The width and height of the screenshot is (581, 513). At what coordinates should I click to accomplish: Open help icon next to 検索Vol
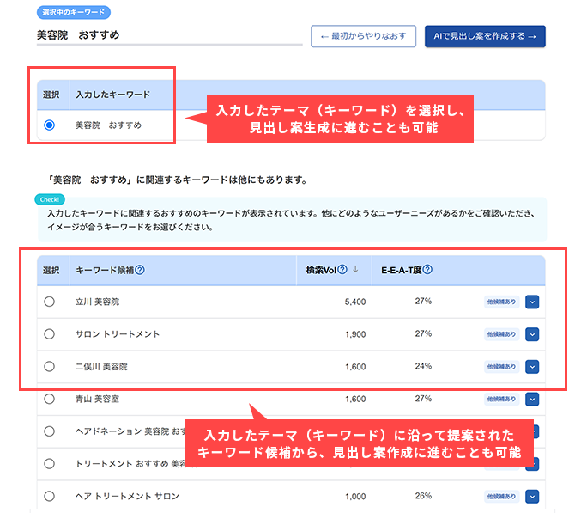(x=342, y=269)
